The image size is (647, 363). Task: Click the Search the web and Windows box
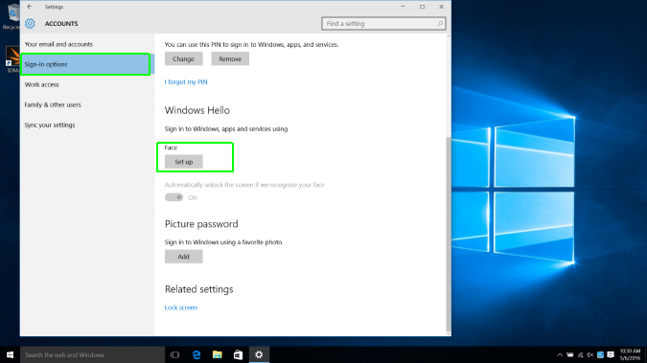point(92,354)
